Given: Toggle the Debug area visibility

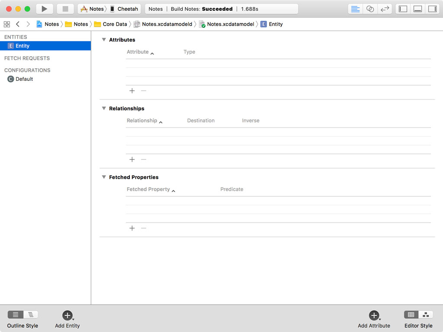Looking at the screenshot, I should click(417, 9).
